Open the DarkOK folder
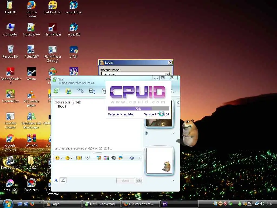 click(11, 7)
